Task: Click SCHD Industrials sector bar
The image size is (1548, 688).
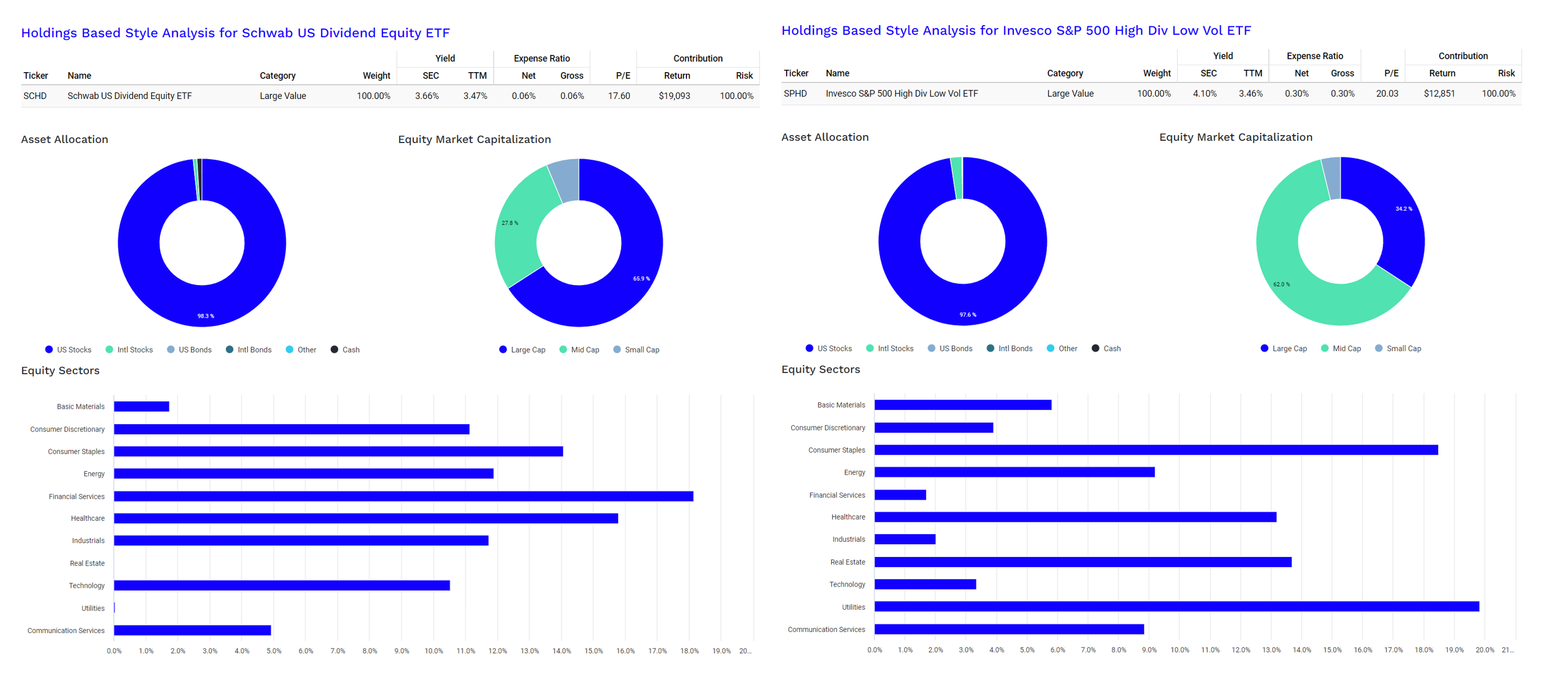Action: pos(301,541)
